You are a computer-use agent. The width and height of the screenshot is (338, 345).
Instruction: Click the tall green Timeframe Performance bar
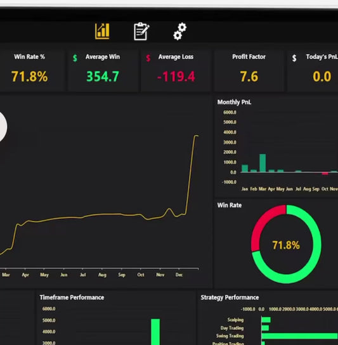[155, 332]
